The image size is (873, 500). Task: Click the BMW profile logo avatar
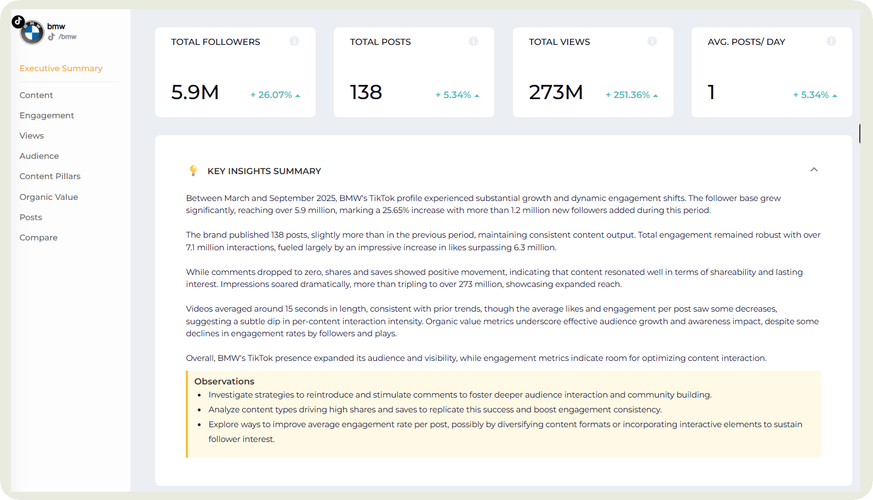(x=32, y=33)
